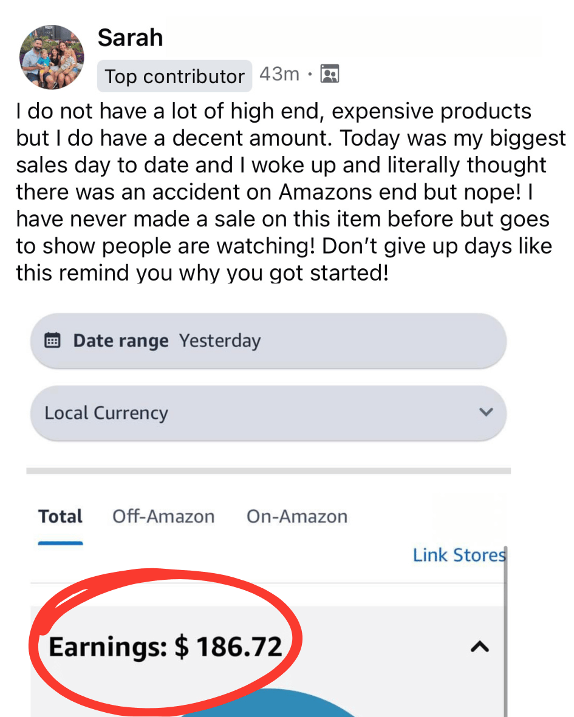This screenshot has width=574, height=717.
Task: Click the calendar icon in Date range
Action: point(53,341)
